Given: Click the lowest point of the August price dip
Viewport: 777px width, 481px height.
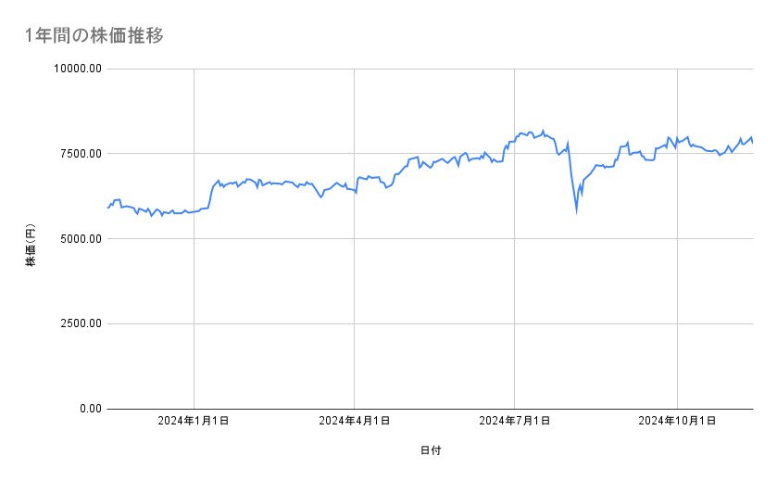Looking at the screenshot, I should [x=576, y=211].
